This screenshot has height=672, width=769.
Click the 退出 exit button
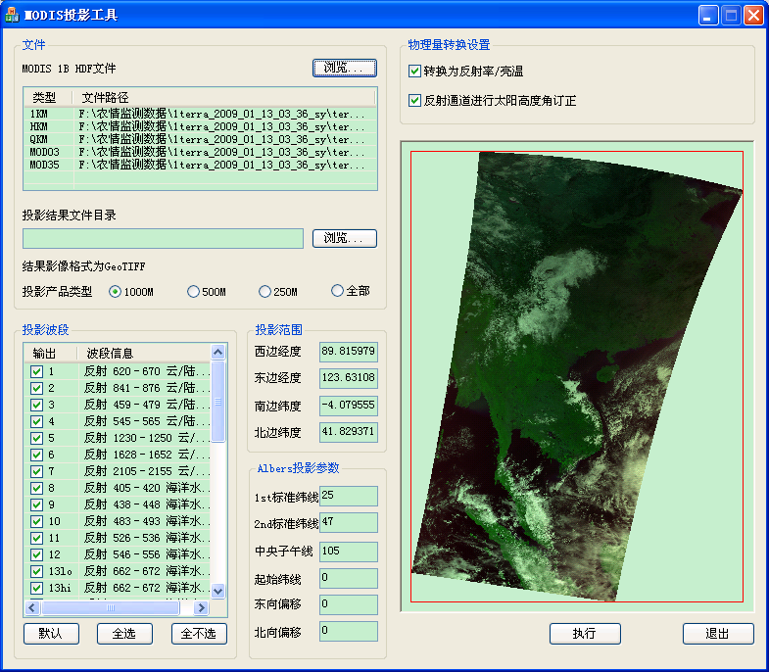tap(717, 633)
